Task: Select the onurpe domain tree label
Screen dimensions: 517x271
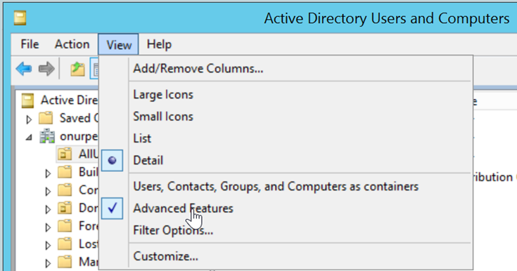Action: [79, 136]
